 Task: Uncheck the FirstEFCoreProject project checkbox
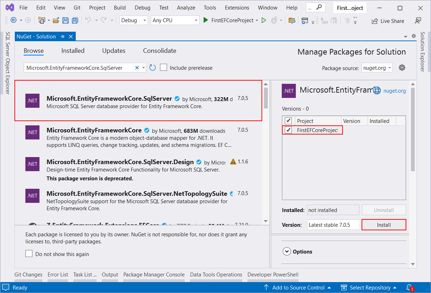coord(288,130)
